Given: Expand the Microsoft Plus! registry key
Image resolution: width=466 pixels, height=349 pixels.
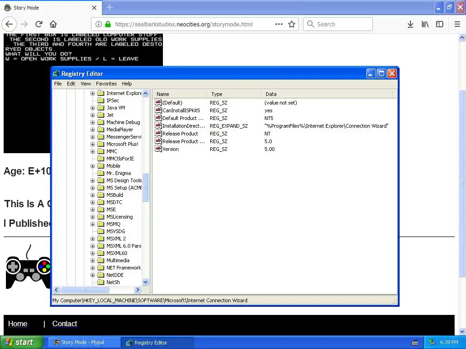Looking at the screenshot, I should (92, 144).
